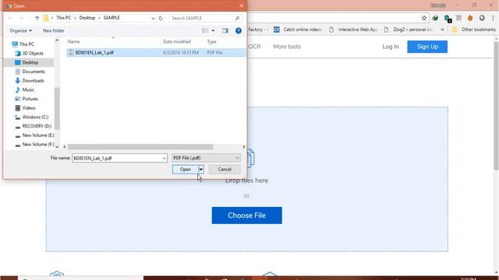
Task: Click the chevron after This PC in the path
Action: click(x=76, y=18)
